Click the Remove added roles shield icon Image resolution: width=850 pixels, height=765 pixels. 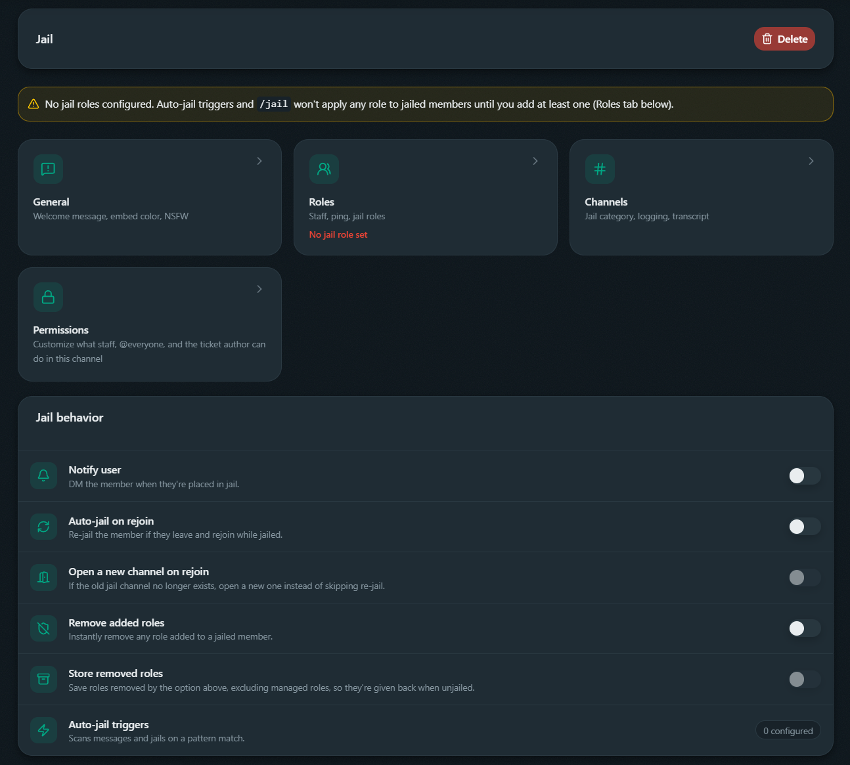click(43, 628)
